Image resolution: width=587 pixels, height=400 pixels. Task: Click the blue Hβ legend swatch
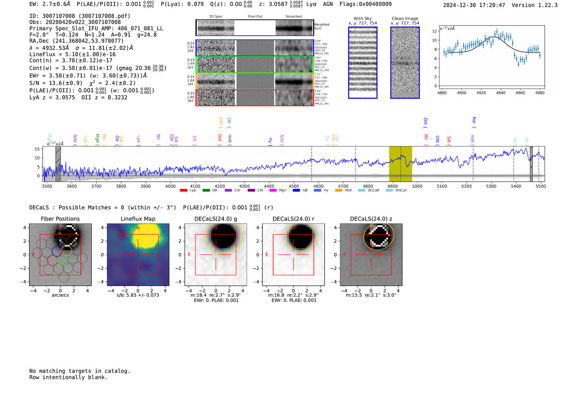(296, 190)
